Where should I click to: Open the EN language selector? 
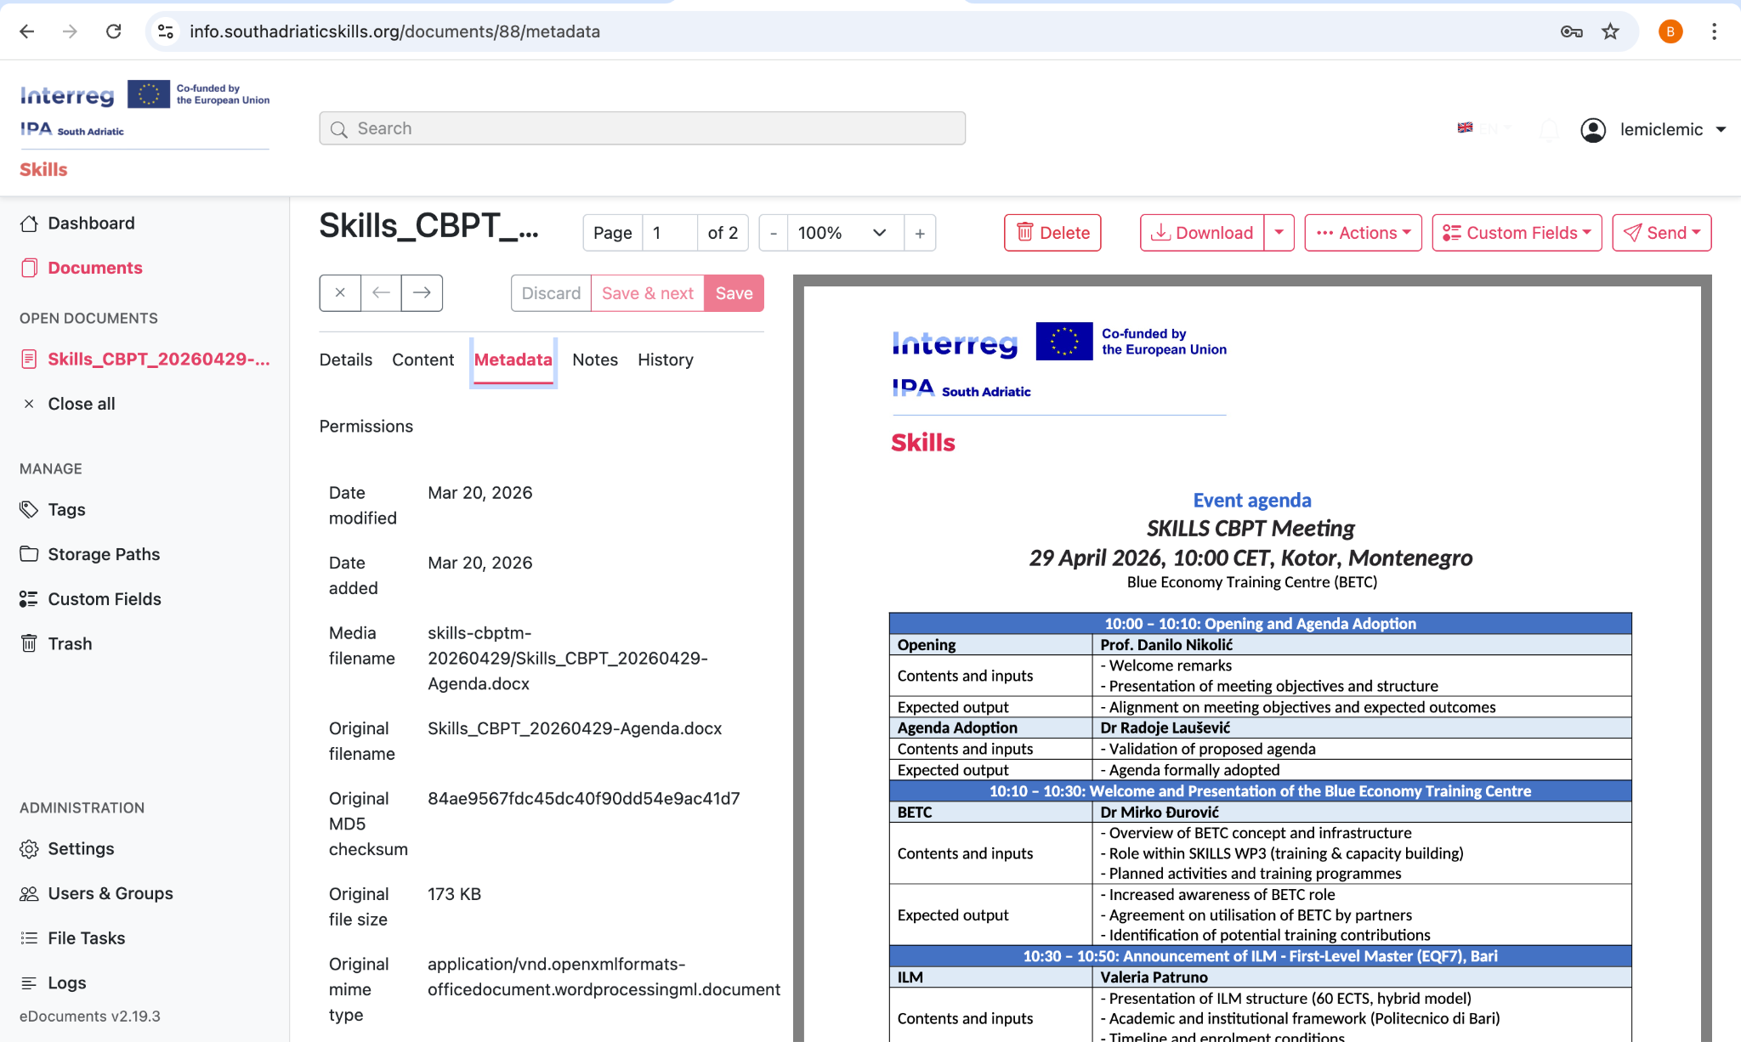[1484, 128]
